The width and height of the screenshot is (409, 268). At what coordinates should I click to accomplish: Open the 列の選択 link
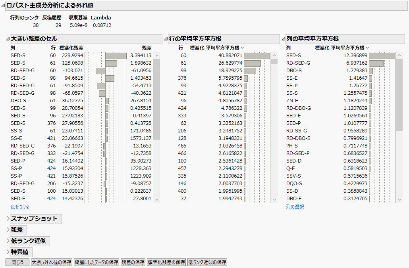(295, 207)
